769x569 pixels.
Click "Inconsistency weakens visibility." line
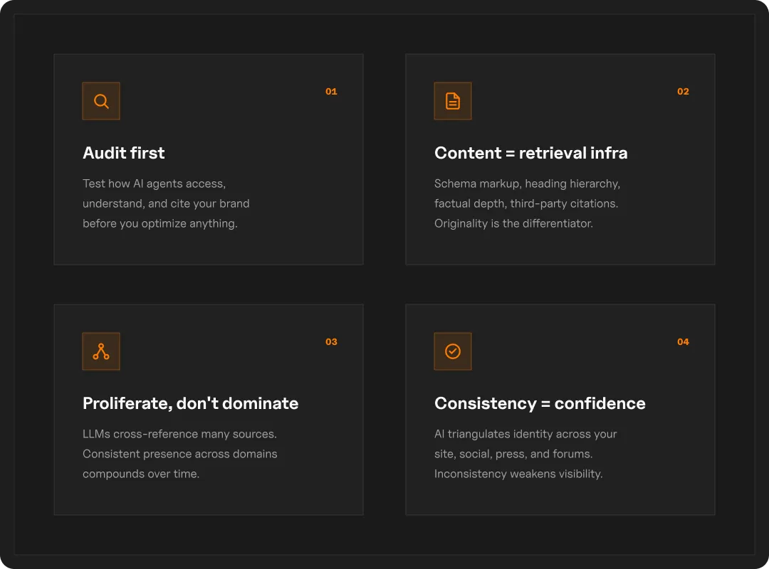coord(518,474)
